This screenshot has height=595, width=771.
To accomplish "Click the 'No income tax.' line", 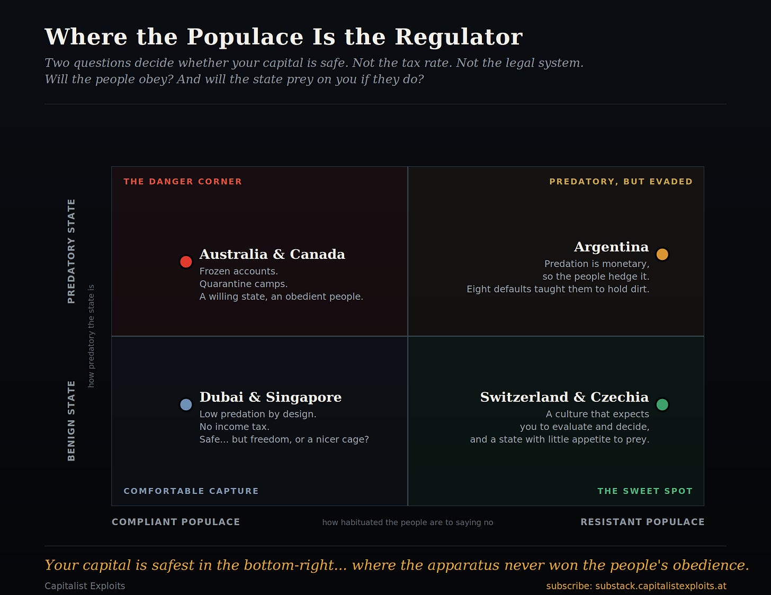I will [x=235, y=427].
